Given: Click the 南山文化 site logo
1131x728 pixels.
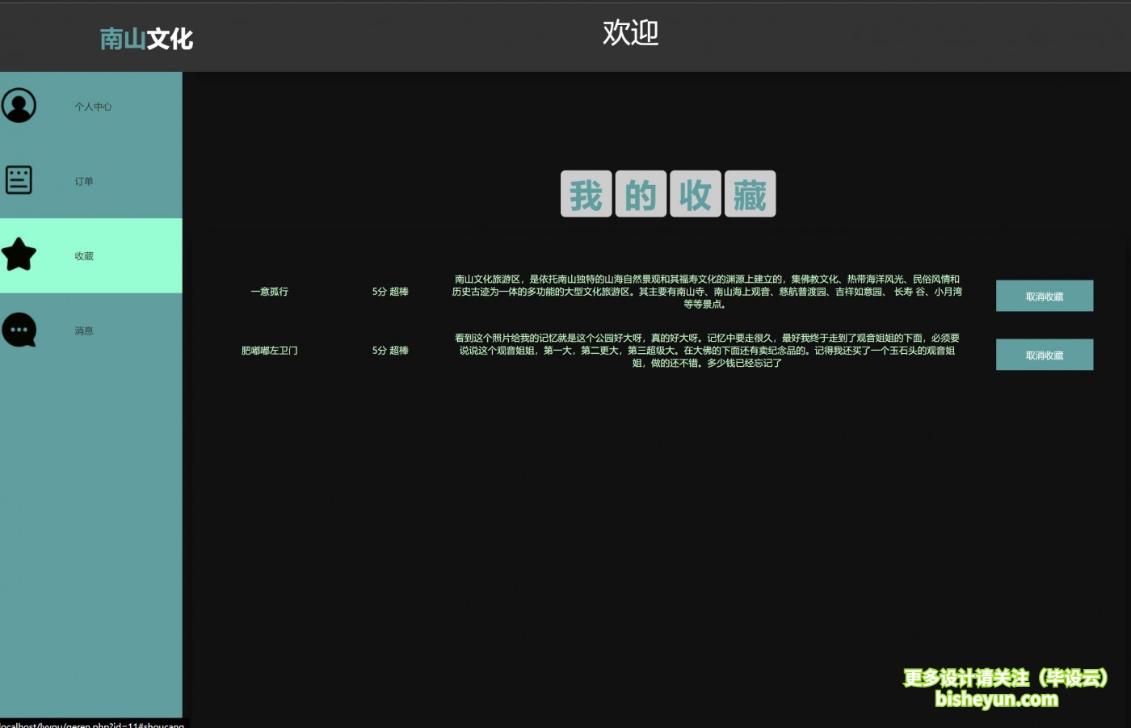Looking at the screenshot, I should click(146, 38).
